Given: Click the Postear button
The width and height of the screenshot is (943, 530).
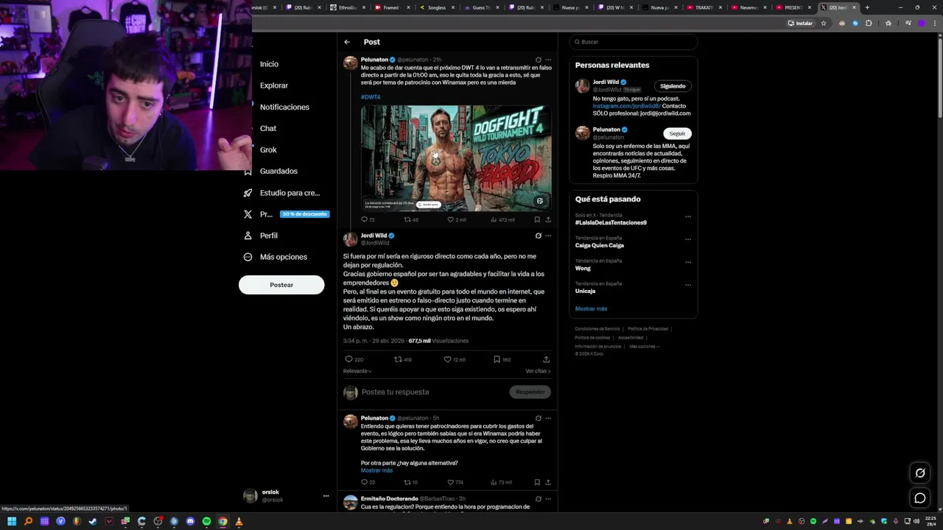Looking at the screenshot, I should pyautogui.click(x=281, y=285).
